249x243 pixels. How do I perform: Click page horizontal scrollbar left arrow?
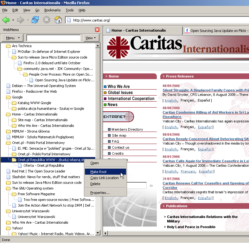[105, 233]
